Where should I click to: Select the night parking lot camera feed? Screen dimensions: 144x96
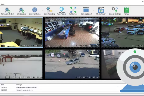point(123,33)
